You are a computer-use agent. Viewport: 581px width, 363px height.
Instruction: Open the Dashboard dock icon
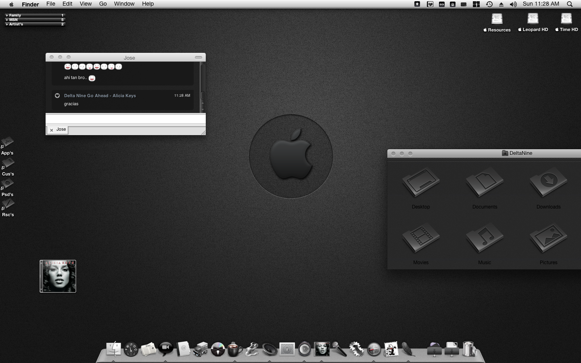[x=131, y=349]
